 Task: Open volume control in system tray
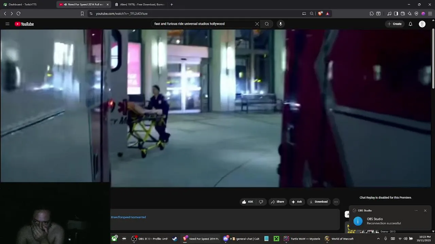coord(405,239)
